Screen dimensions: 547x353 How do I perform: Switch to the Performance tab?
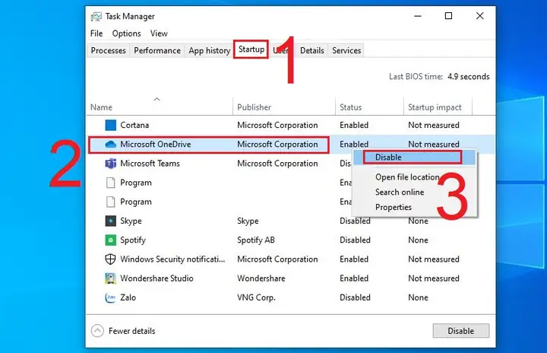(x=157, y=51)
